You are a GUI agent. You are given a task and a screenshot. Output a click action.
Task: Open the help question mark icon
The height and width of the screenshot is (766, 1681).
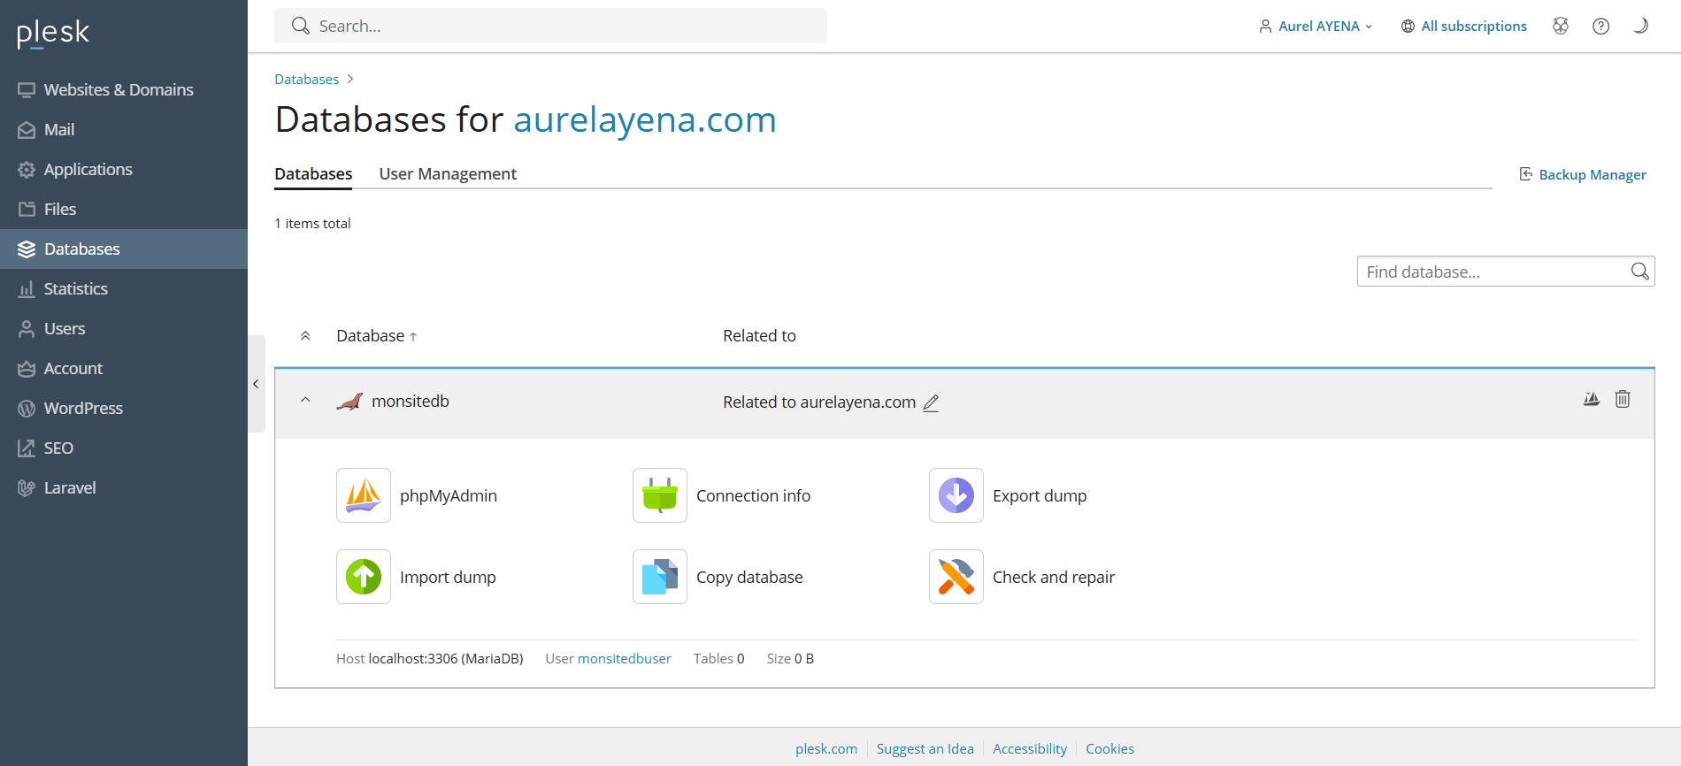[1600, 27]
